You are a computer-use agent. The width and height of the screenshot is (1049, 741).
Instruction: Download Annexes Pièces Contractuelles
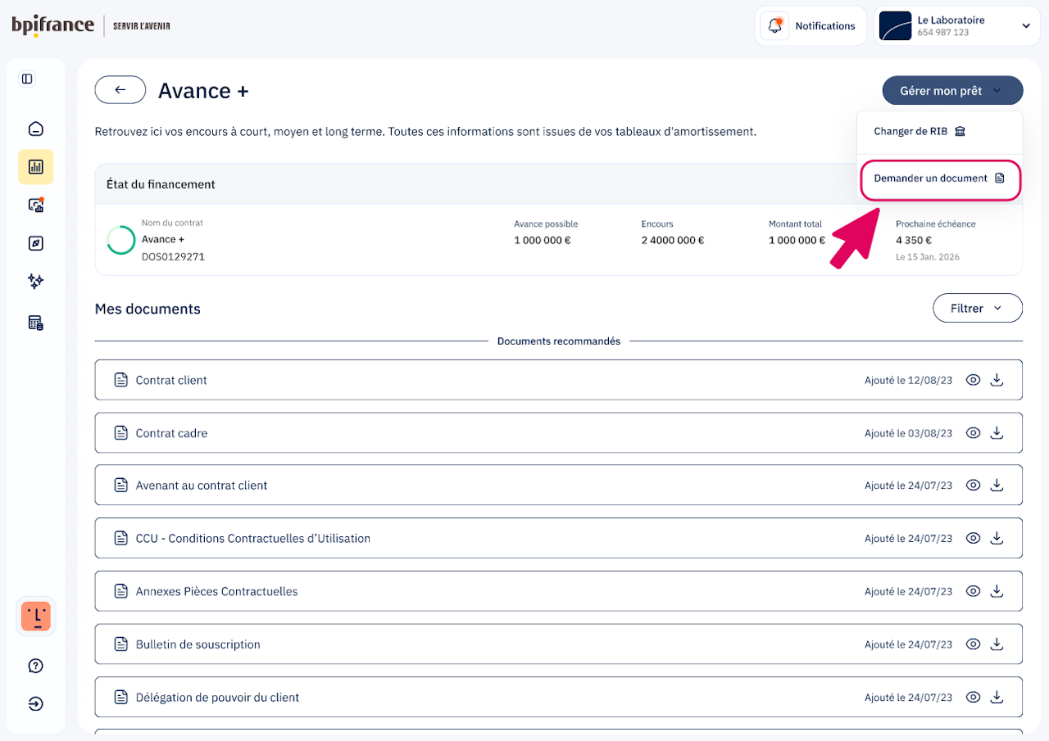coord(997,591)
